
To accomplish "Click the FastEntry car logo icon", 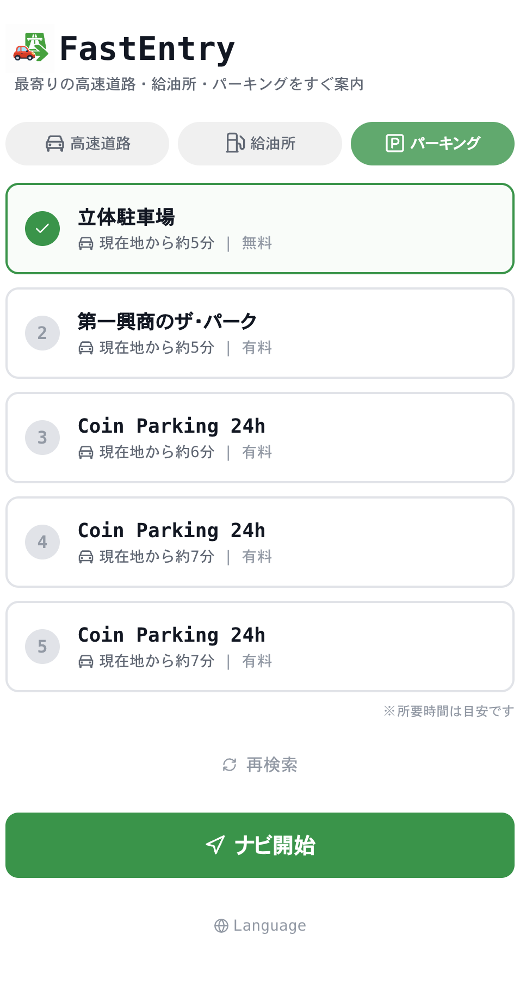I will pyautogui.click(x=30, y=48).
